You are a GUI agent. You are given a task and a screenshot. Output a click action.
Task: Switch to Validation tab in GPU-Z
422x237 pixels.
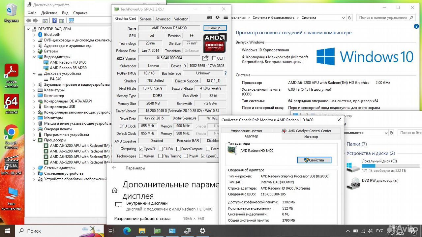(x=181, y=19)
